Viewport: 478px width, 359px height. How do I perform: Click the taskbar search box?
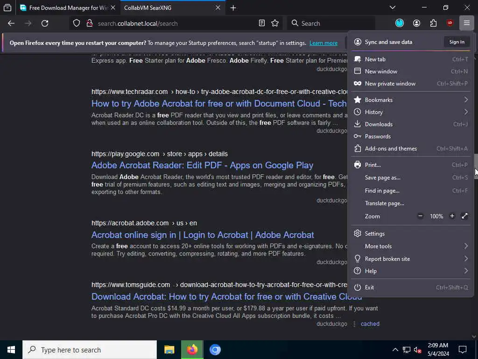click(90, 350)
